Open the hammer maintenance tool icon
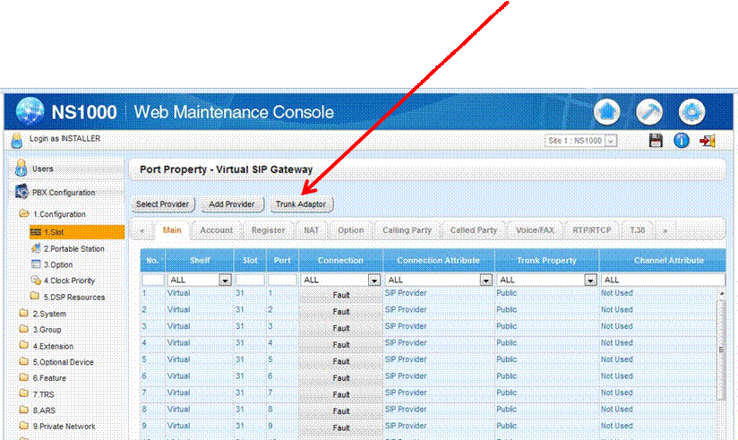 point(649,112)
